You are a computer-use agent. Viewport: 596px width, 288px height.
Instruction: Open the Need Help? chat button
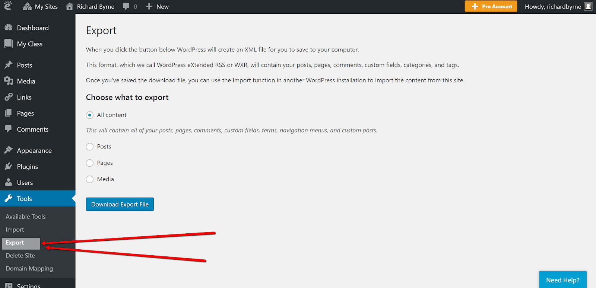563,280
